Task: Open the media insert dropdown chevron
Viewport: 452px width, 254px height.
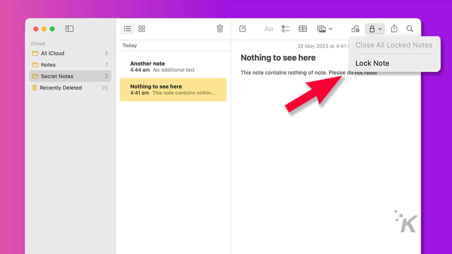Action: point(331,29)
